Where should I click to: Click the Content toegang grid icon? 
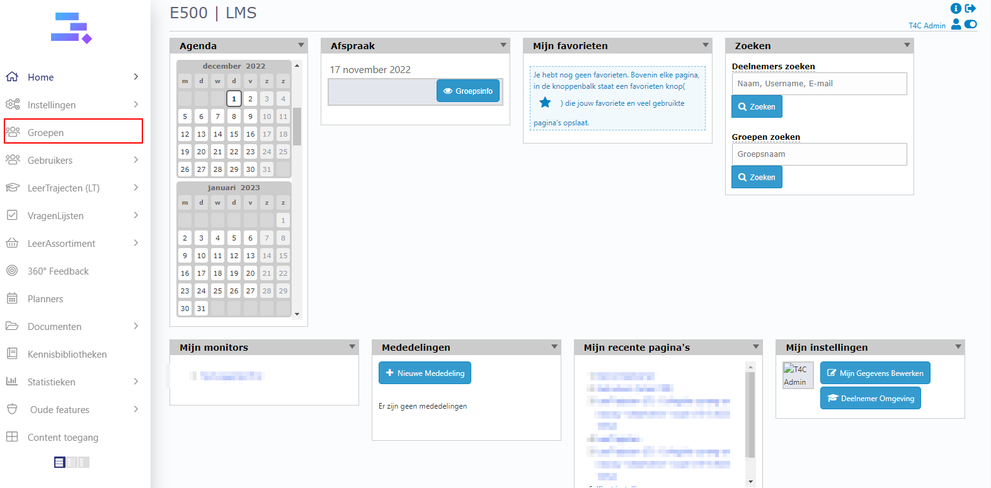coord(12,437)
